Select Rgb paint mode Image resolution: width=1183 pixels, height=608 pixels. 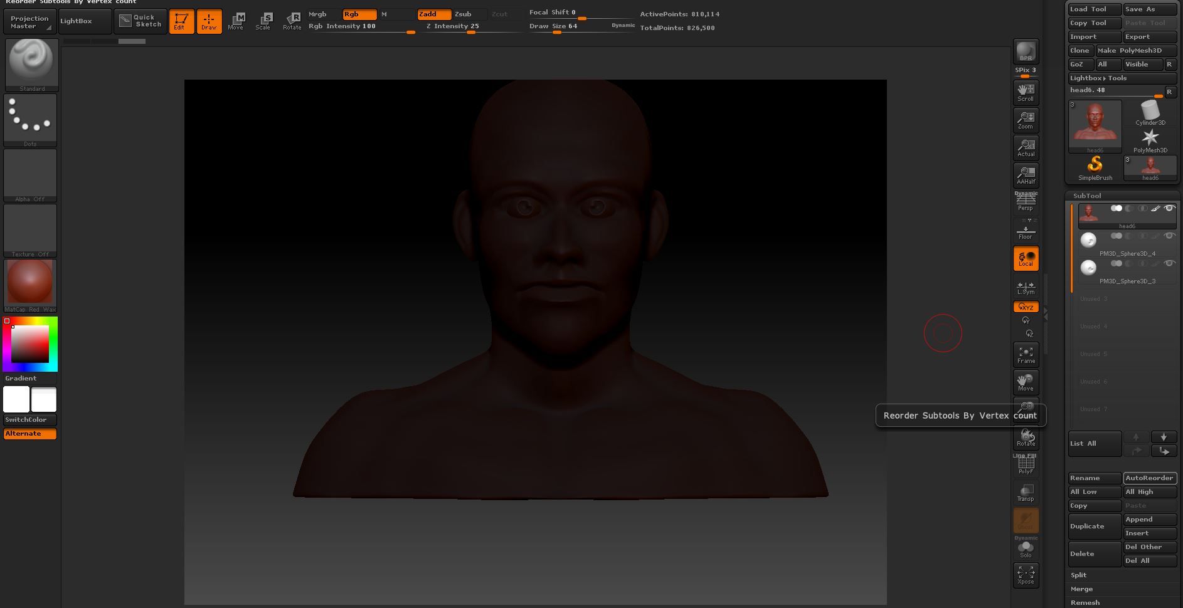tap(359, 14)
